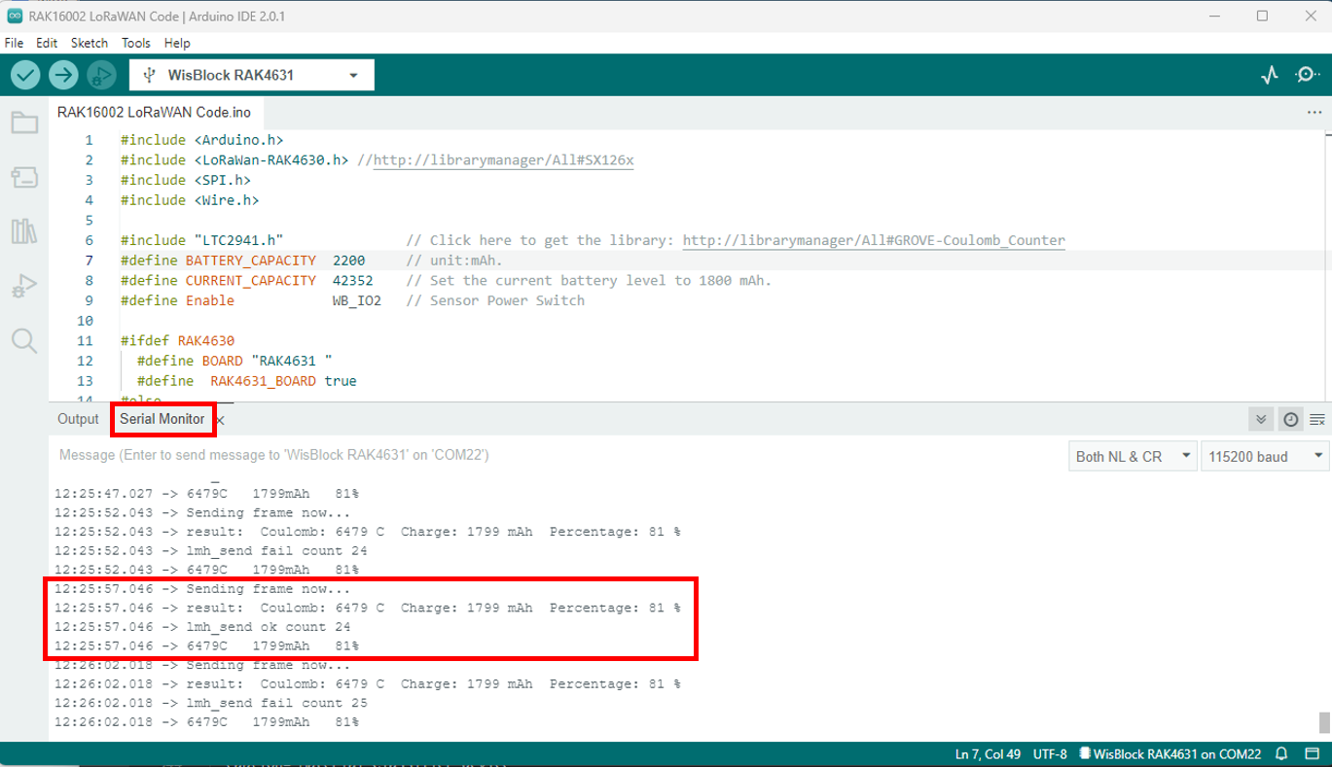Click the Arduino IDE logo in title bar
This screenshot has height=767, width=1332.
click(x=15, y=16)
